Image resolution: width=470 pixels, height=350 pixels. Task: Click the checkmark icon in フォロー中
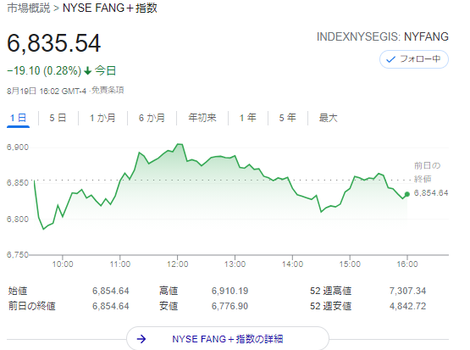[391, 59]
